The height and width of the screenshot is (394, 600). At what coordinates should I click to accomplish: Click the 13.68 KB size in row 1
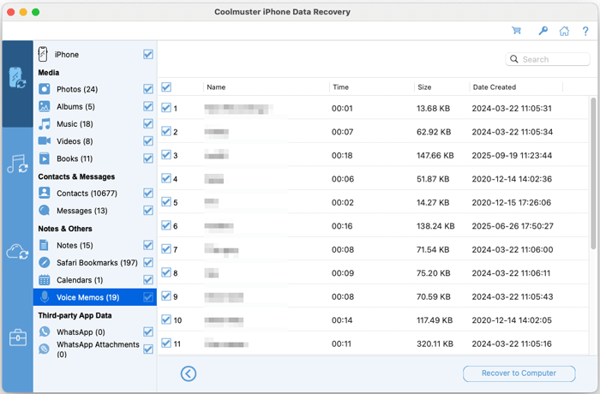(x=433, y=108)
